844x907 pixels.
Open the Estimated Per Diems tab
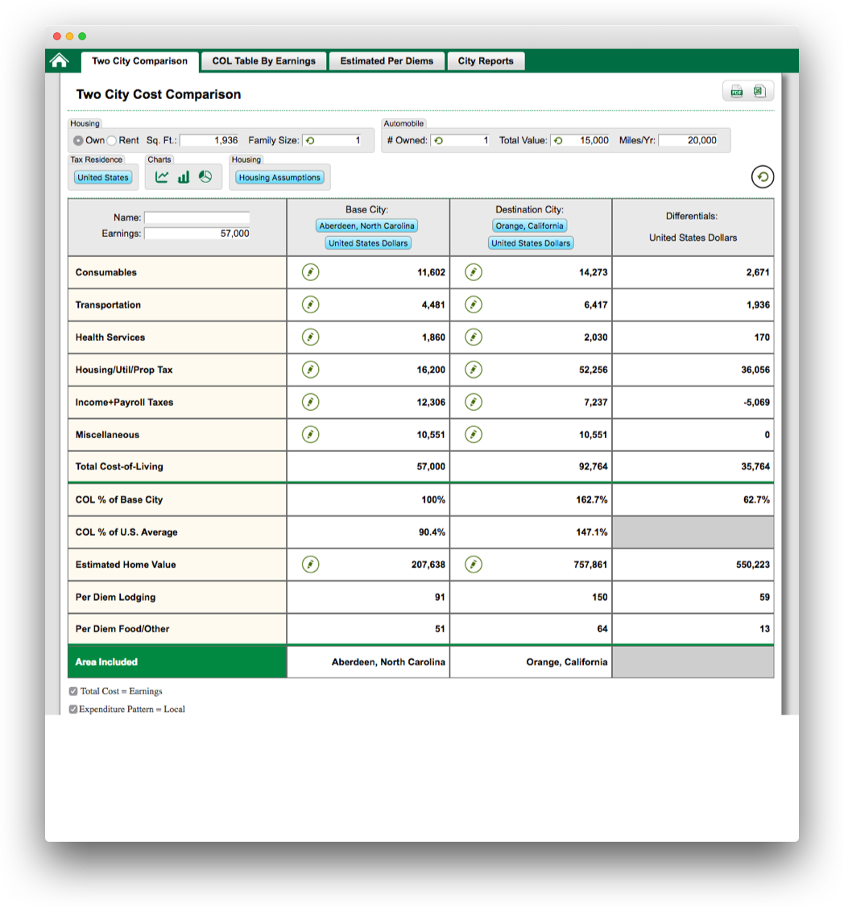[x=387, y=60]
